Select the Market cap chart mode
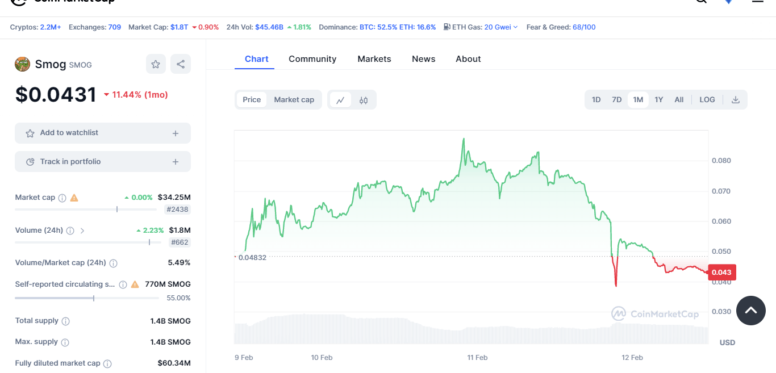This screenshot has height=373, width=776. click(294, 100)
